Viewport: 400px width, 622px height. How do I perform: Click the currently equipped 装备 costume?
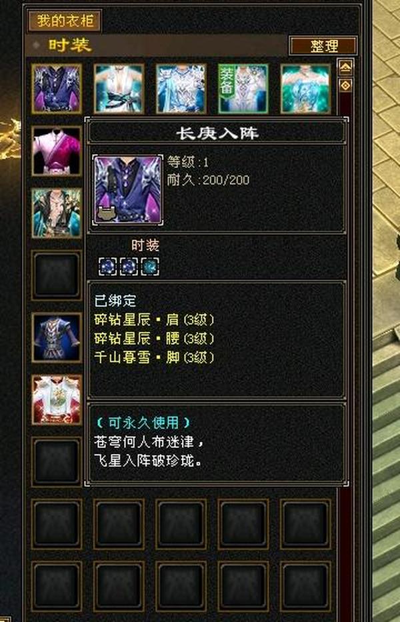(243, 89)
